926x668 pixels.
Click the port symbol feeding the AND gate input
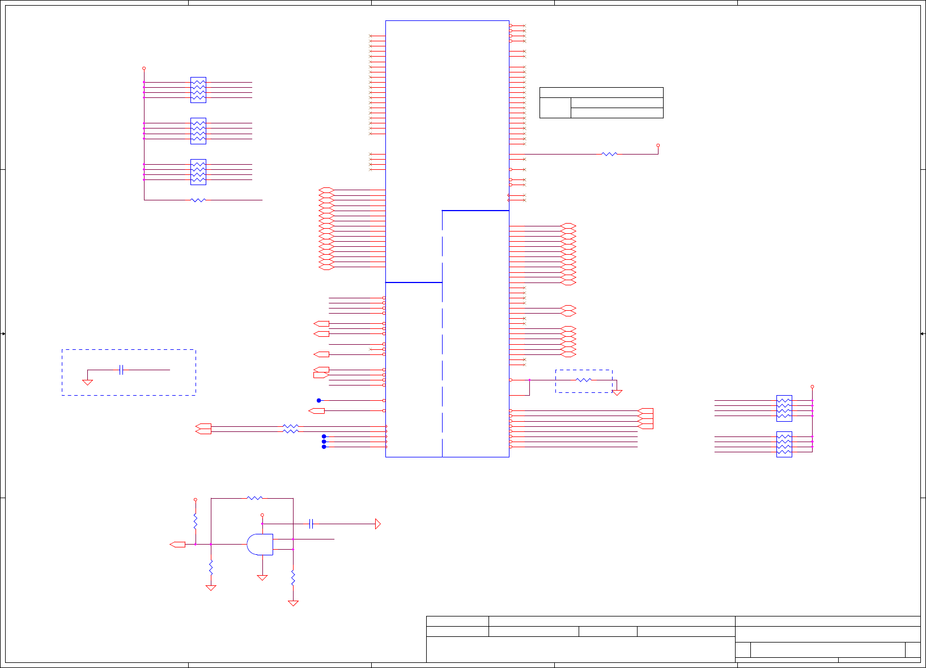[x=178, y=545]
